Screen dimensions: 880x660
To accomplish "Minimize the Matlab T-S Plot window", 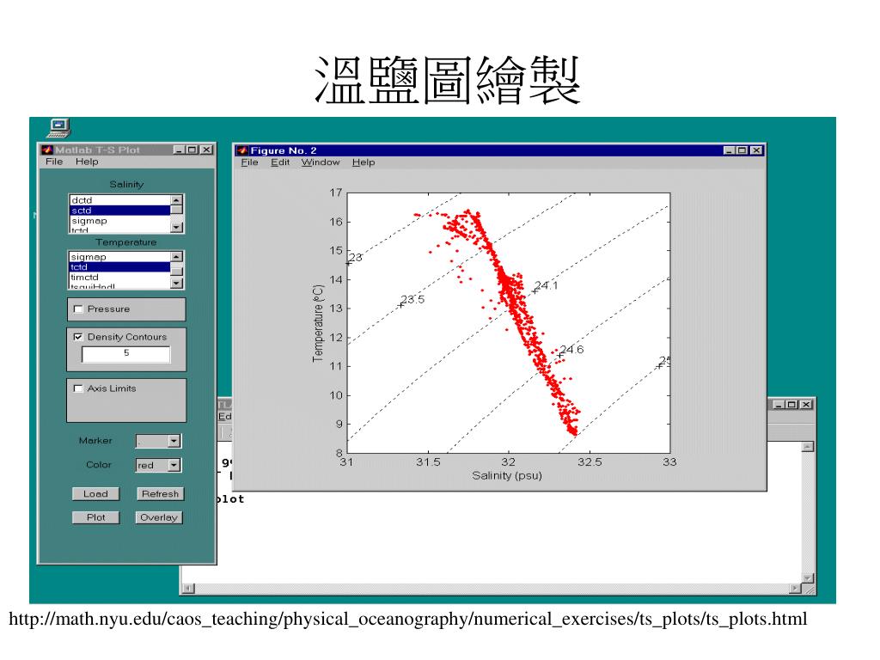I will 179,150.
